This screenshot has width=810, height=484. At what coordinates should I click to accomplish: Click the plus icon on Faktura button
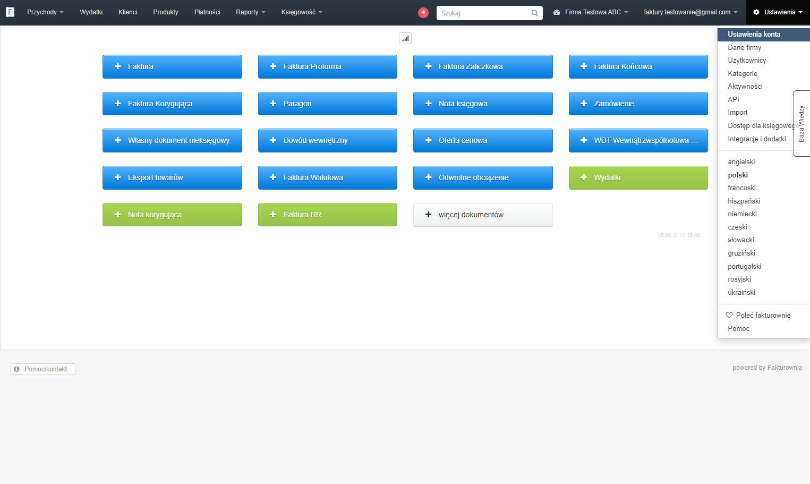coord(118,66)
